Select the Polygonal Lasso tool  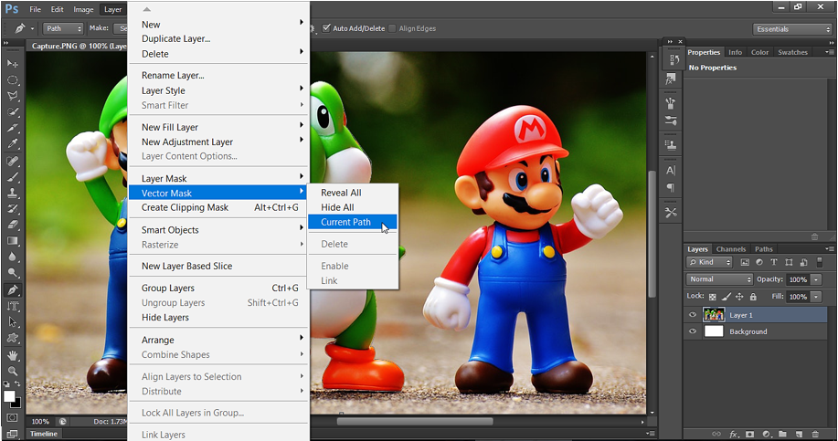click(x=12, y=96)
